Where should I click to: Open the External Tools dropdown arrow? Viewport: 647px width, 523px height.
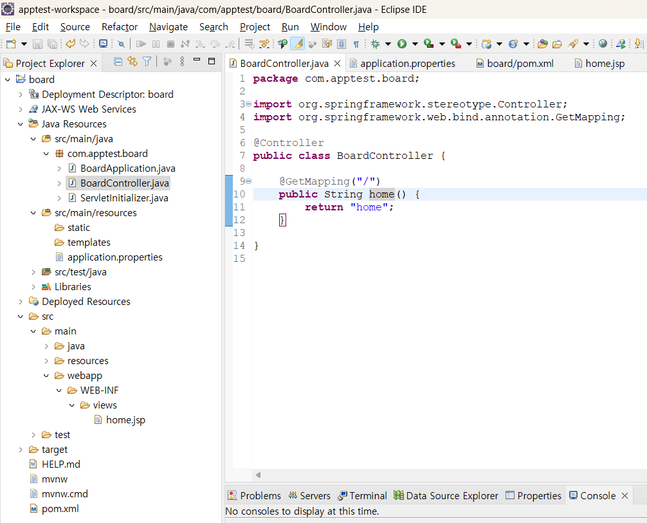click(x=469, y=44)
